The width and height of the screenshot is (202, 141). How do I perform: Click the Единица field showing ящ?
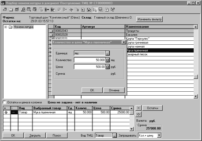pyautogui.click(x=90, y=53)
